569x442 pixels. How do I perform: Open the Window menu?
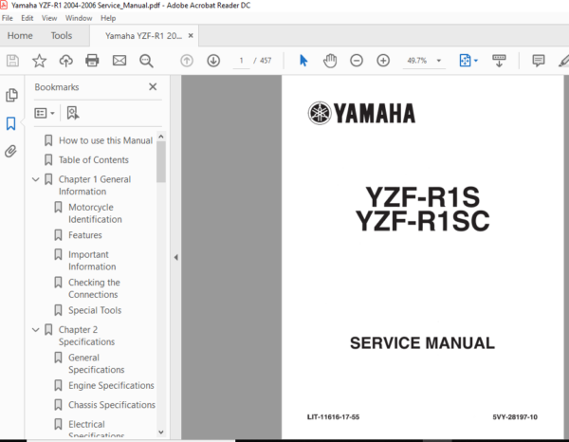(79, 18)
